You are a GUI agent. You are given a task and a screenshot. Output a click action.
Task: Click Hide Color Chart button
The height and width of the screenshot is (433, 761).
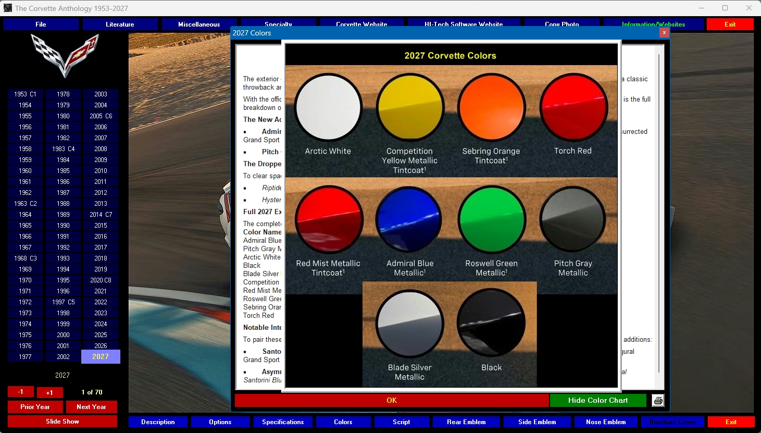click(598, 400)
